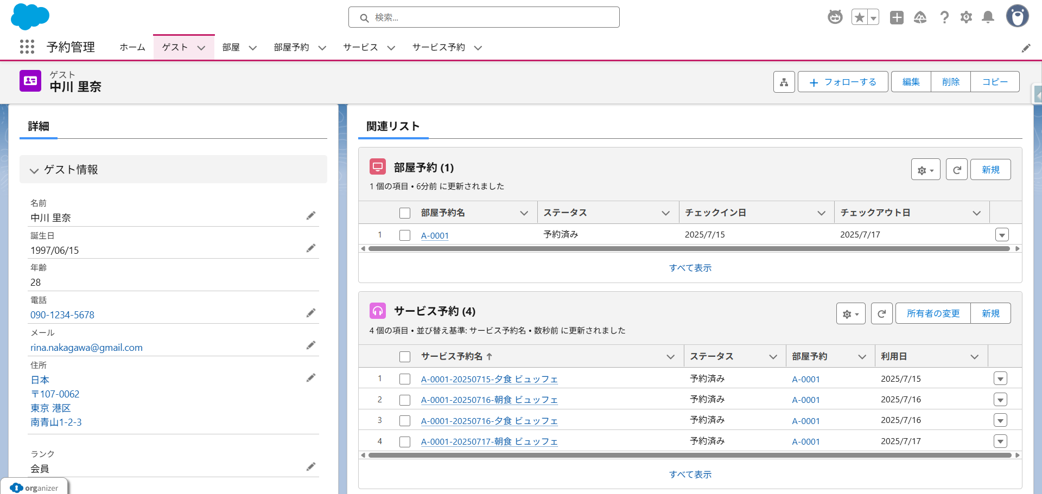The width and height of the screenshot is (1042, 494).
Task: Click the 編集 button
Action: tap(910, 81)
